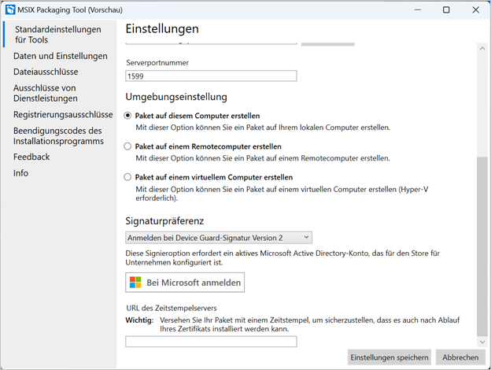Show the Info page
This screenshot has width=491, height=370.
click(x=20, y=173)
